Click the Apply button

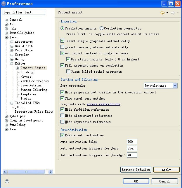(167, 170)
